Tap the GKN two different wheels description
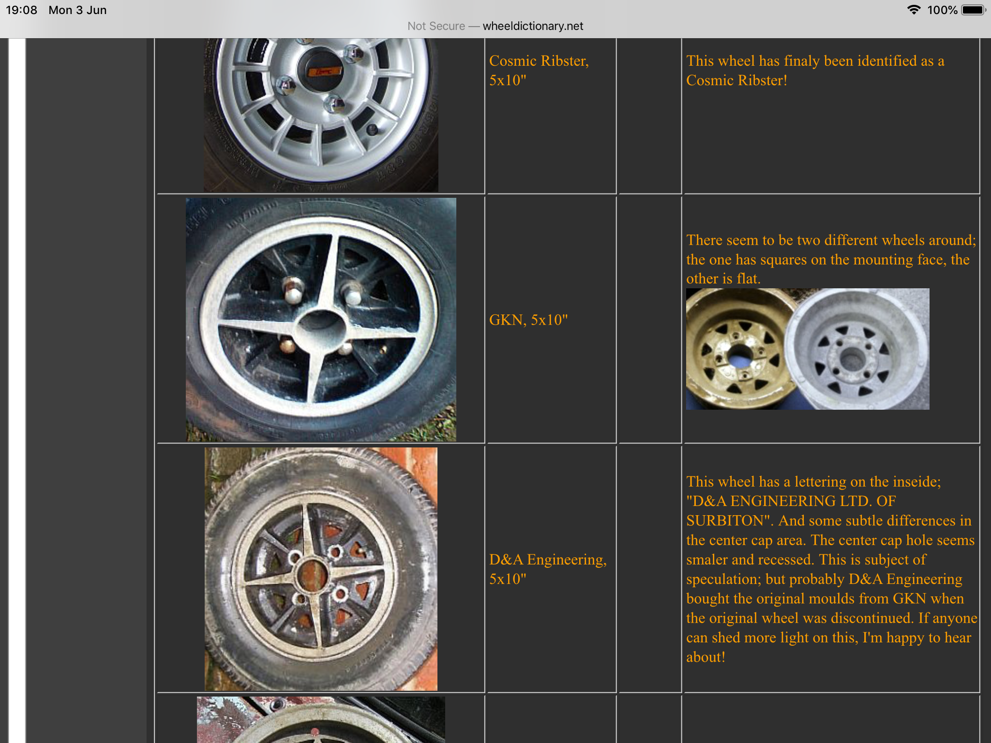 [x=831, y=259]
